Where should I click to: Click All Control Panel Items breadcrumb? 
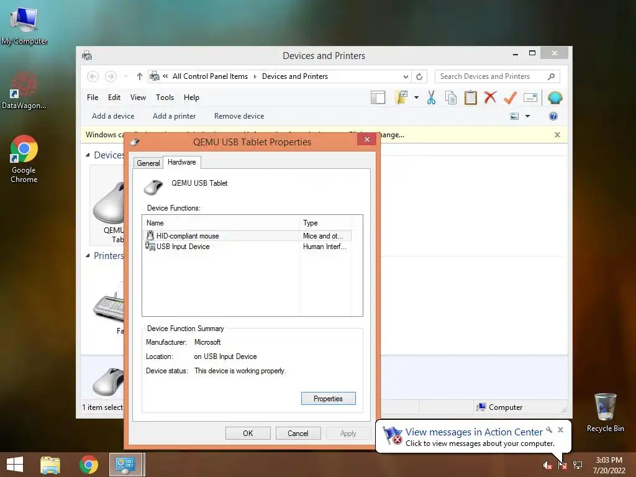click(x=210, y=76)
